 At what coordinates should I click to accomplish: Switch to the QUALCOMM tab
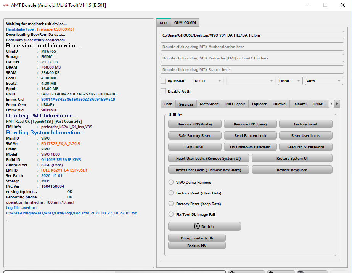coord(185,22)
